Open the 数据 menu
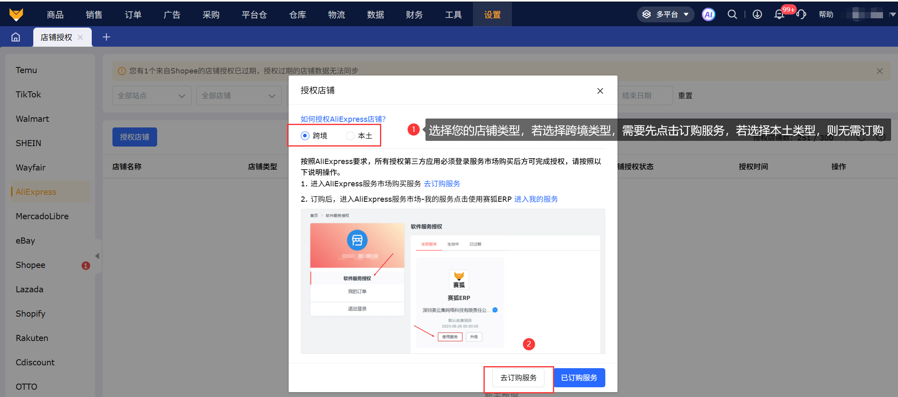Image resolution: width=898 pixels, height=397 pixels. 376,15
